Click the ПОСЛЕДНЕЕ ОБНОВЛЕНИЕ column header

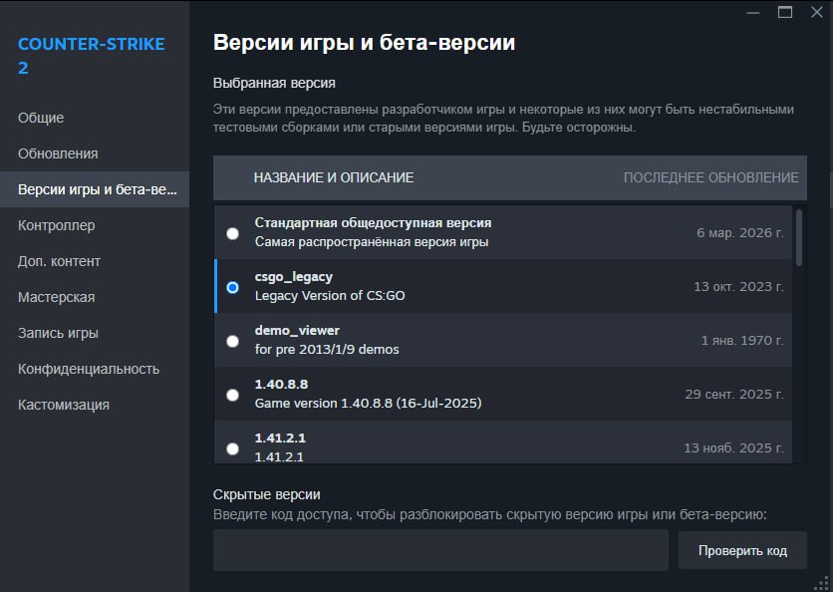[x=711, y=178]
